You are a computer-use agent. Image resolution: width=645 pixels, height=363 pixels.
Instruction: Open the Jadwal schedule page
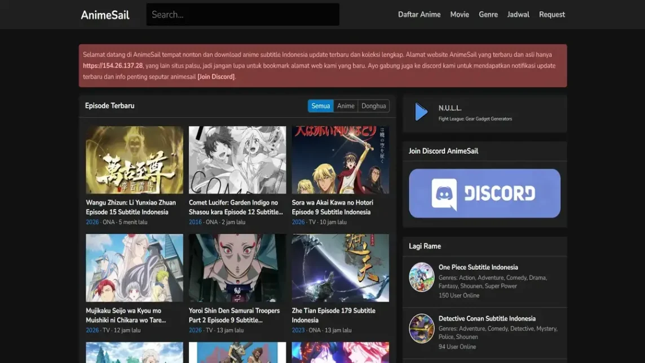click(518, 15)
